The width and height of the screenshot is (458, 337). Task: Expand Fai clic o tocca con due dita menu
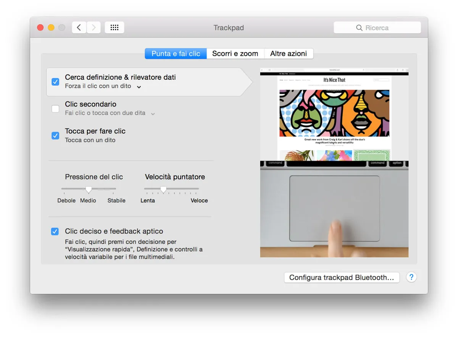(153, 113)
